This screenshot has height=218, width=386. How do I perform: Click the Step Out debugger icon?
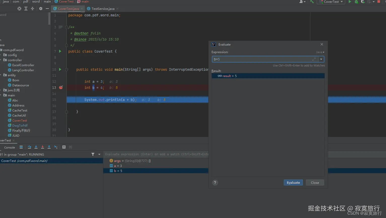pos(49,147)
